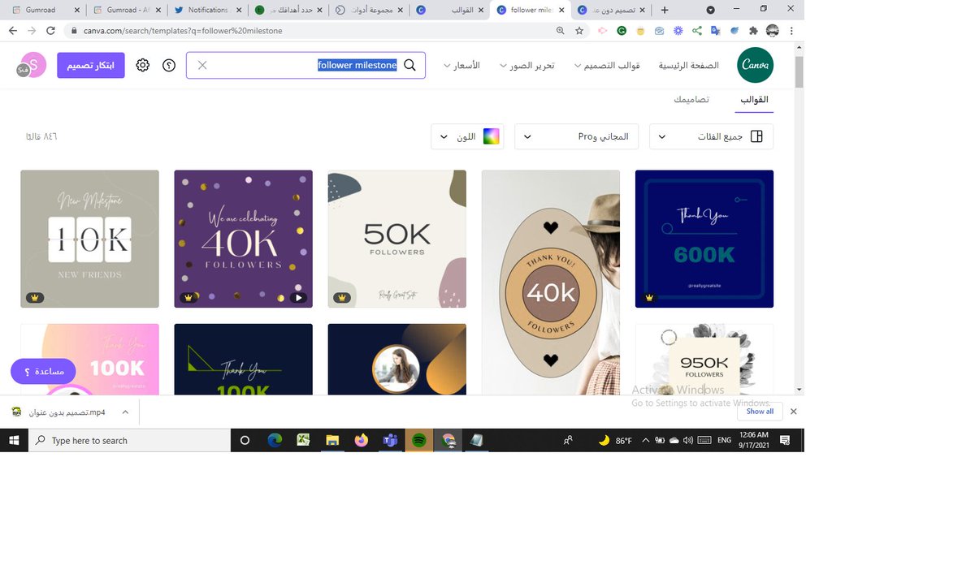
Task: Expand the المجاني وPro filter dropdown
Action: (577, 136)
